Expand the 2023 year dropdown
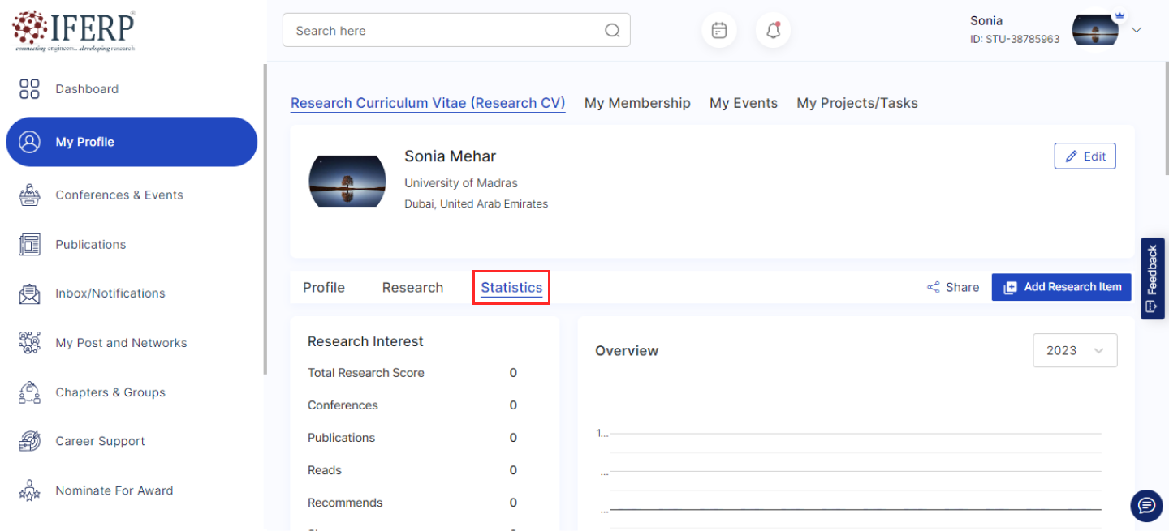 [1074, 350]
